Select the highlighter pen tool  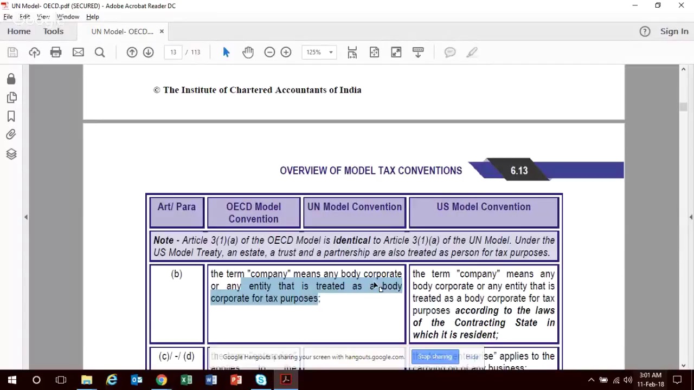[472, 52]
